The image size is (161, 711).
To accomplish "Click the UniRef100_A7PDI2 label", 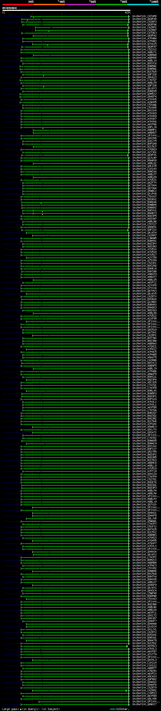I will pyautogui.click(x=144, y=349).
